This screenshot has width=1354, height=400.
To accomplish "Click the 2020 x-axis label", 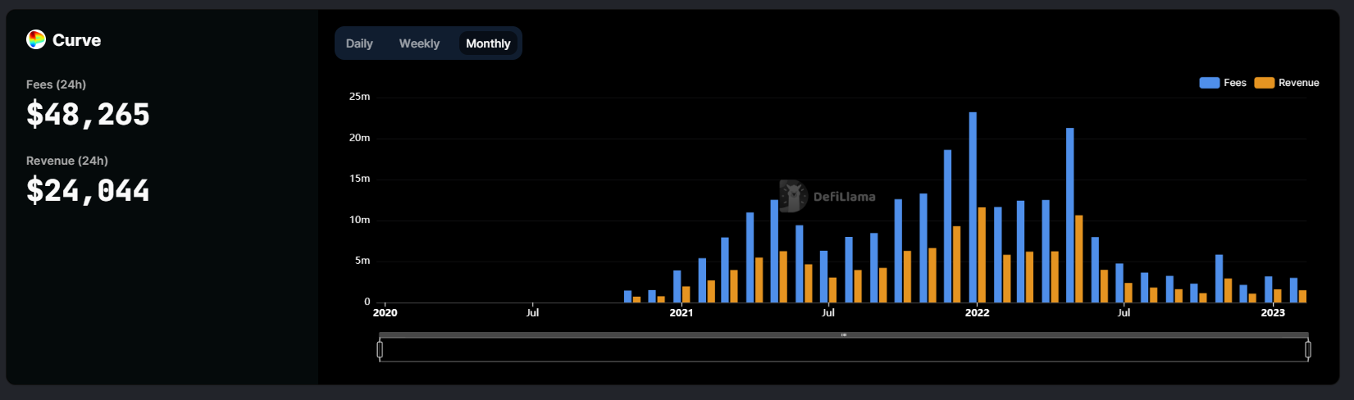I will tap(385, 312).
